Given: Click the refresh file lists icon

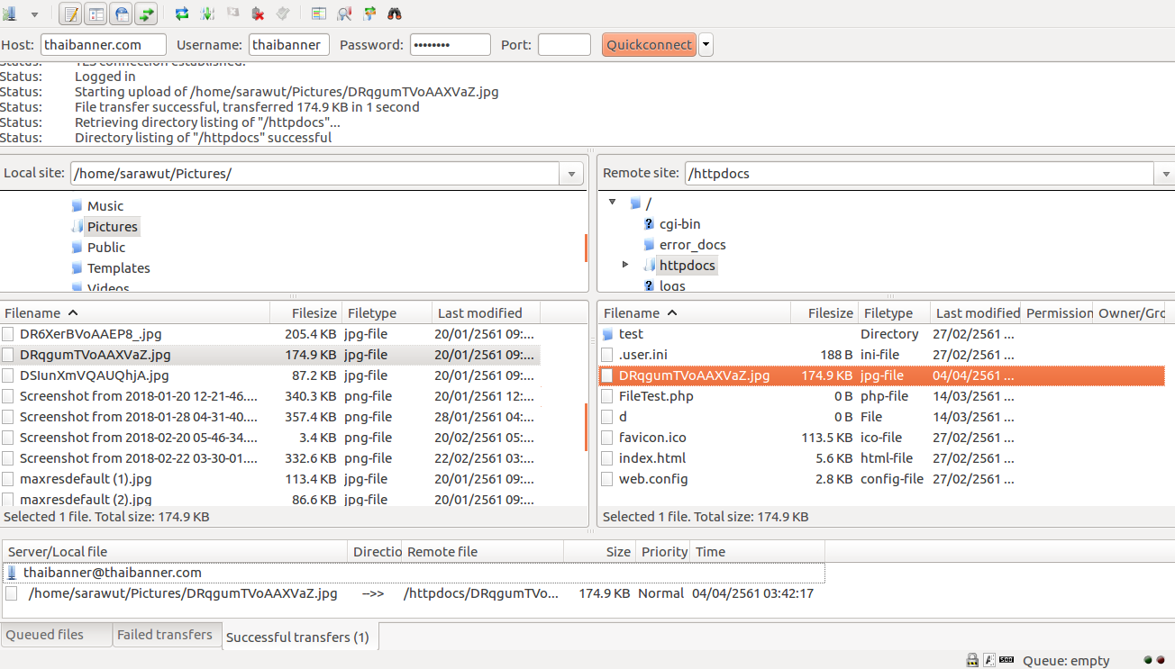Looking at the screenshot, I should pos(182,14).
